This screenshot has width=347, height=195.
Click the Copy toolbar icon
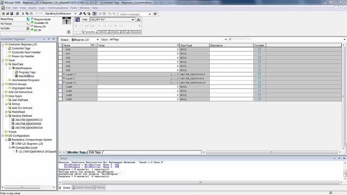coord(27,14)
